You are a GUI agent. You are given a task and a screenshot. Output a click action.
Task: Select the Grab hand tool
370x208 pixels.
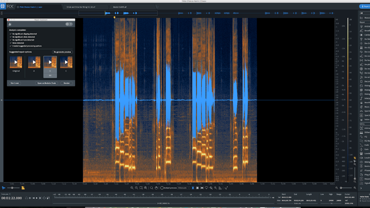coord(156,188)
